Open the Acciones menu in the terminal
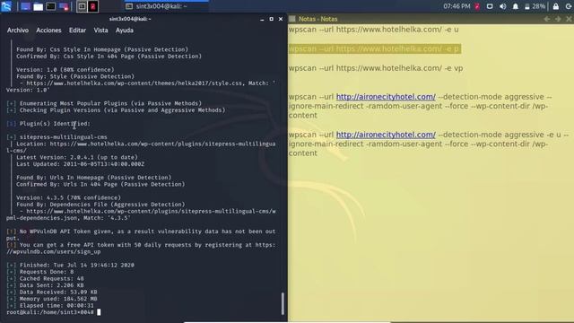This screenshot has height=323, width=574. (48, 31)
